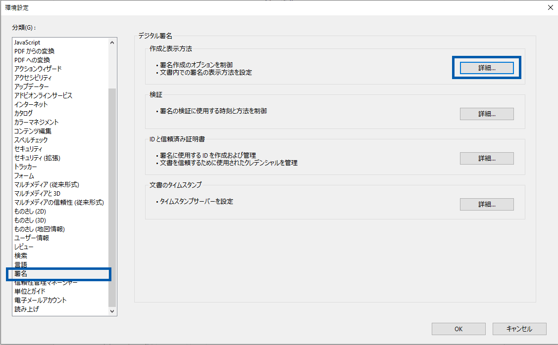This screenshot has width=558, height=345.
Task: Select the 電子メールアカウント category
Action: pos(40,300)
